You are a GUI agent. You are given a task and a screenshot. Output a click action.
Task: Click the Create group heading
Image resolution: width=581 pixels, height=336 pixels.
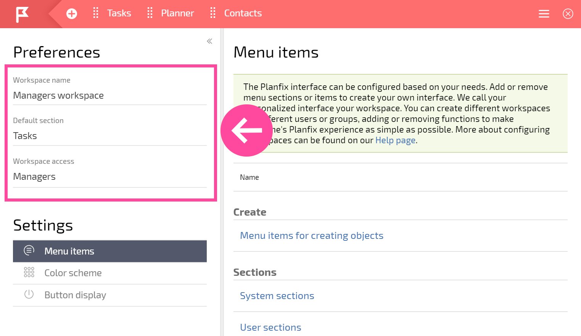click(x=250, y=212)
